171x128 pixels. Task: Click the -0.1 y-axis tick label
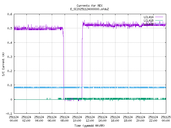9,114
